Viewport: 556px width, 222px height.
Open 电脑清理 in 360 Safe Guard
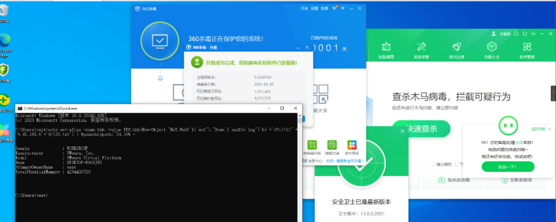(x=386, y=51)
